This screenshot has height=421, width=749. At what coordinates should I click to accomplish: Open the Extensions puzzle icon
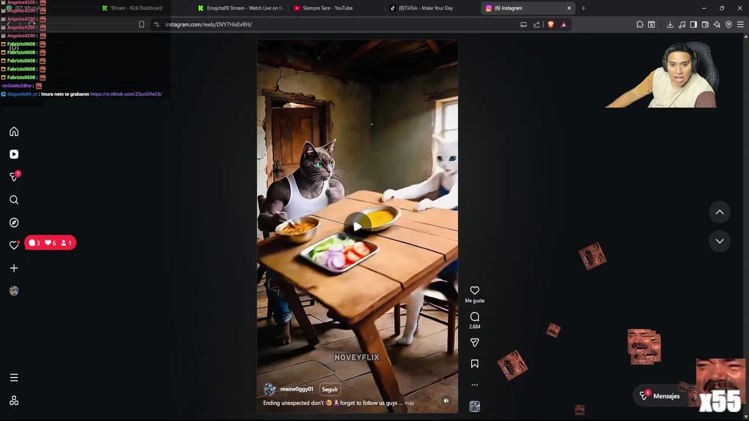pos(640,25)
